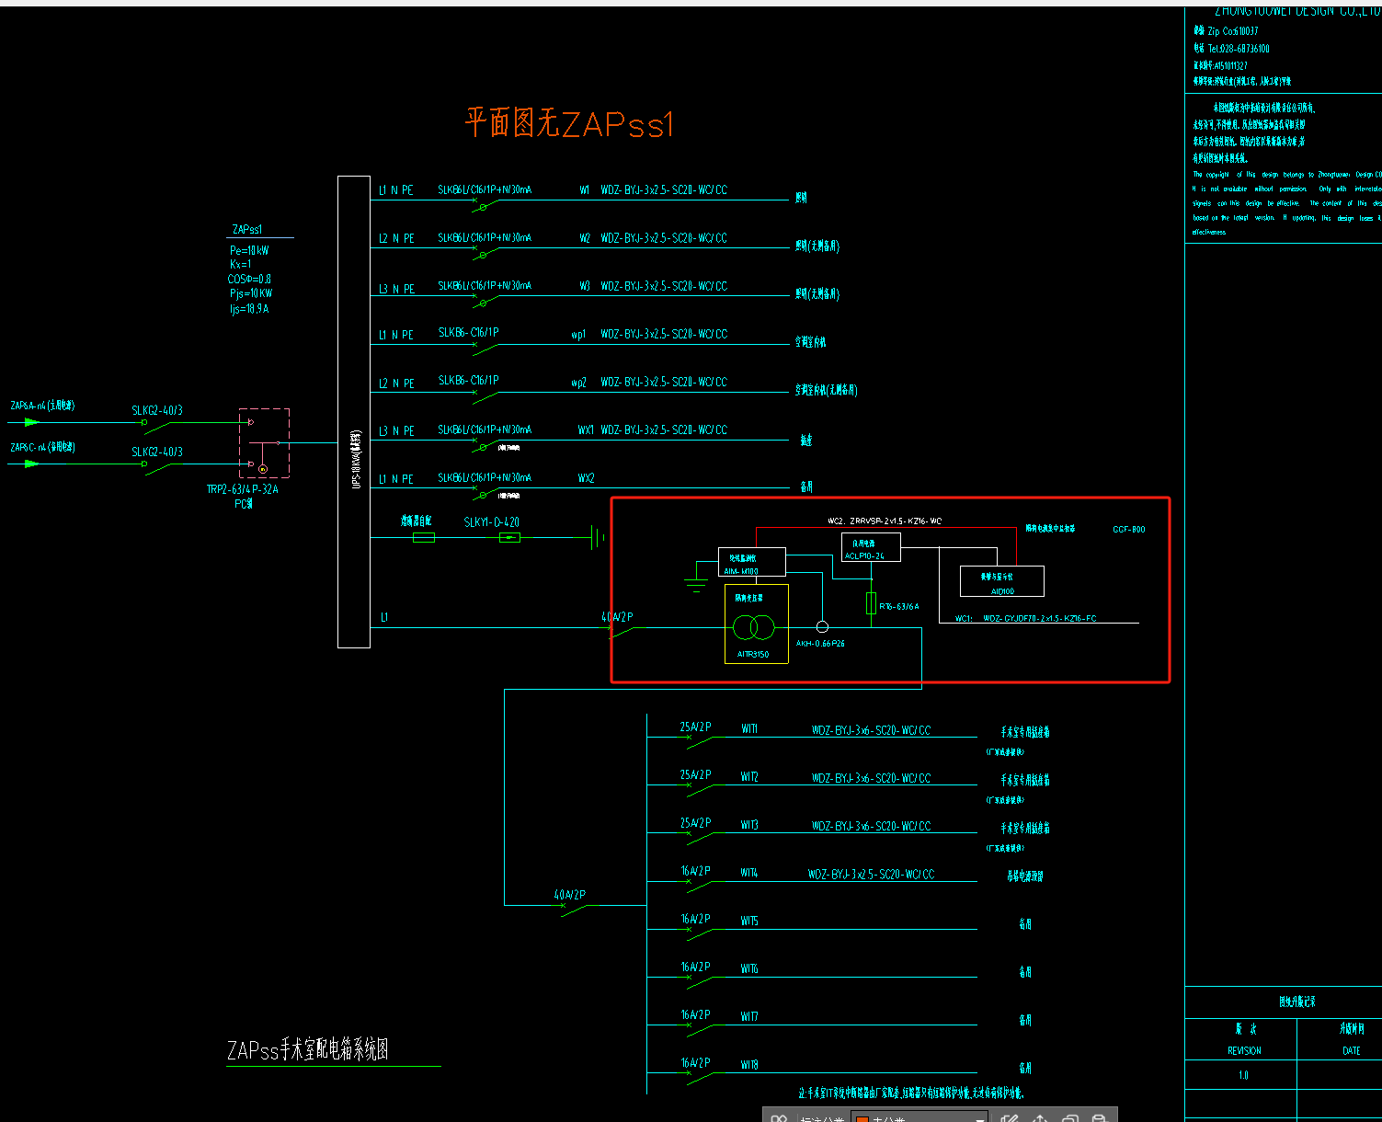Viewport: 1382px width, 1122px height.
Task: Click the WIT7 circuit label
Action: pos(749,1016)
